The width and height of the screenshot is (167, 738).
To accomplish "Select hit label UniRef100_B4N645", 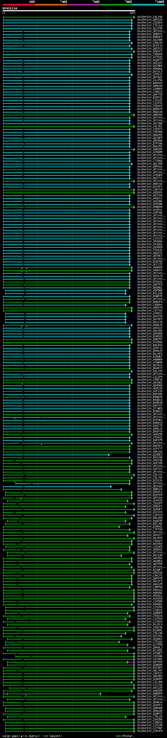I will click(x=150, y=397).
